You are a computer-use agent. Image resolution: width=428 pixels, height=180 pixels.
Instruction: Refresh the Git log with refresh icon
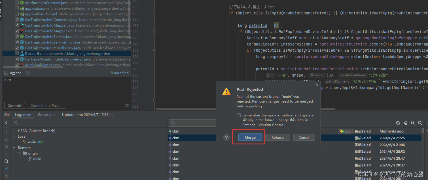point(398,123)
